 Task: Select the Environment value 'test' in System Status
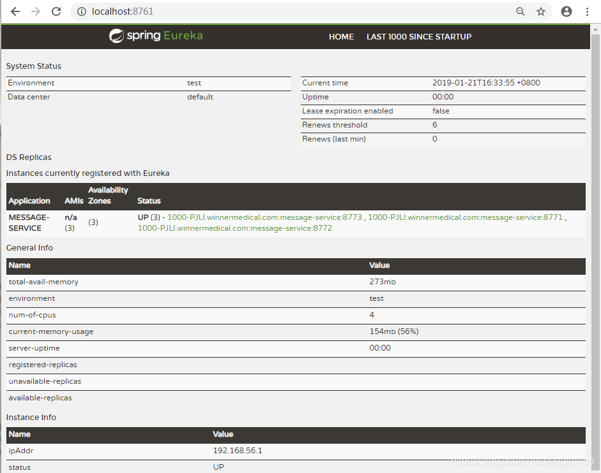[194, 83]
